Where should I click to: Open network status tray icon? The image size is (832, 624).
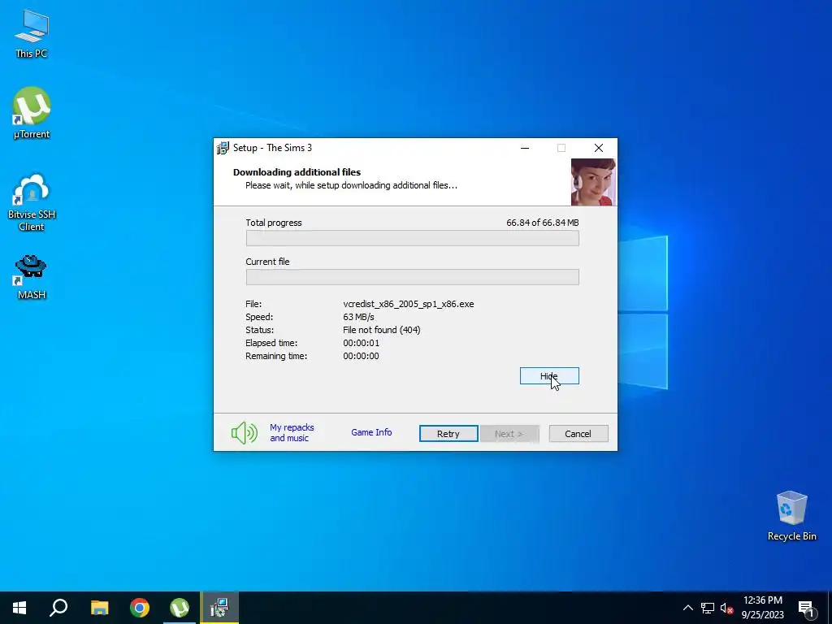tap(708, 608)
